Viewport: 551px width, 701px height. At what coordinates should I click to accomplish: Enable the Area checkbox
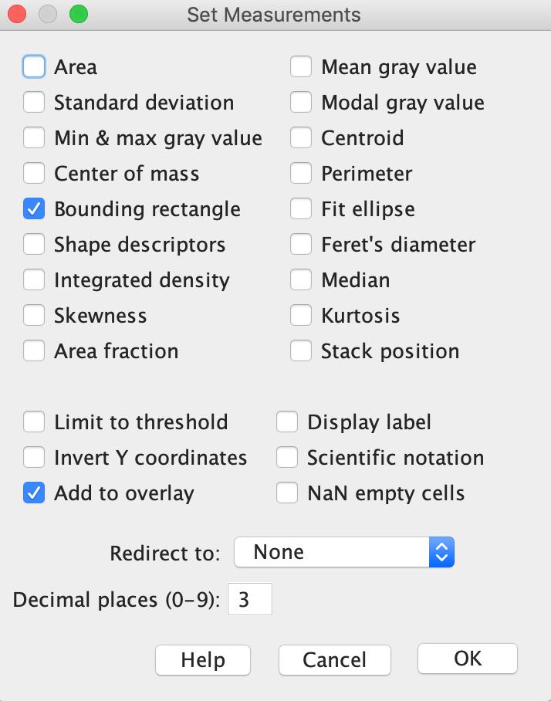(34, 67)
